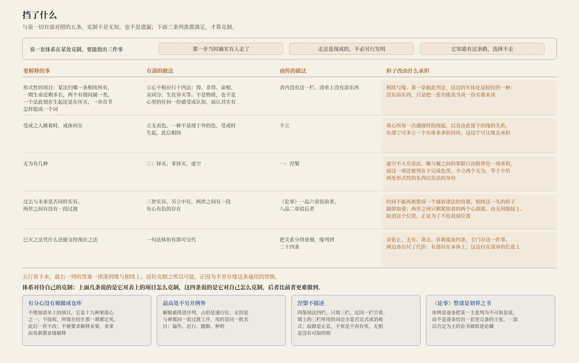The height and width of the screenshot is (363, 579).
Task: Click the orange summary line '五行看下来'
Action: point(151,277)
